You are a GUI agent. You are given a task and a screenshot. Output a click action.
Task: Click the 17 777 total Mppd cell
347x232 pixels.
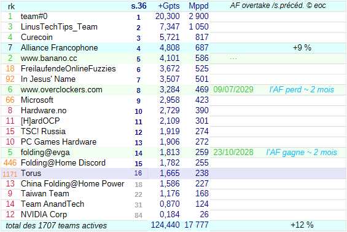coord(197,225)
